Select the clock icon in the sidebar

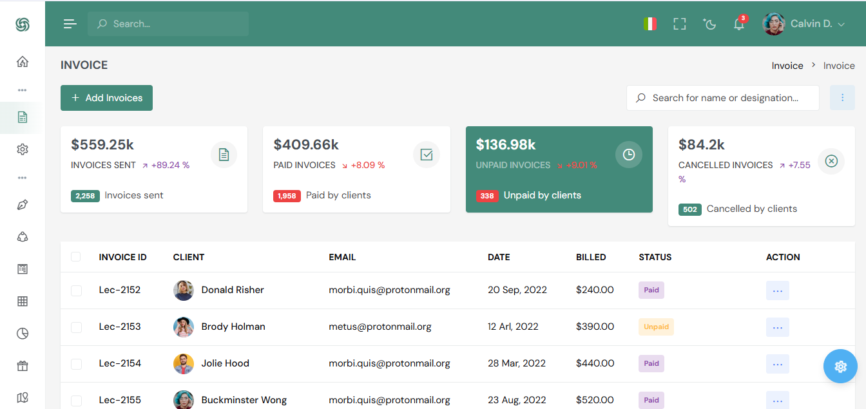point(23,333)
